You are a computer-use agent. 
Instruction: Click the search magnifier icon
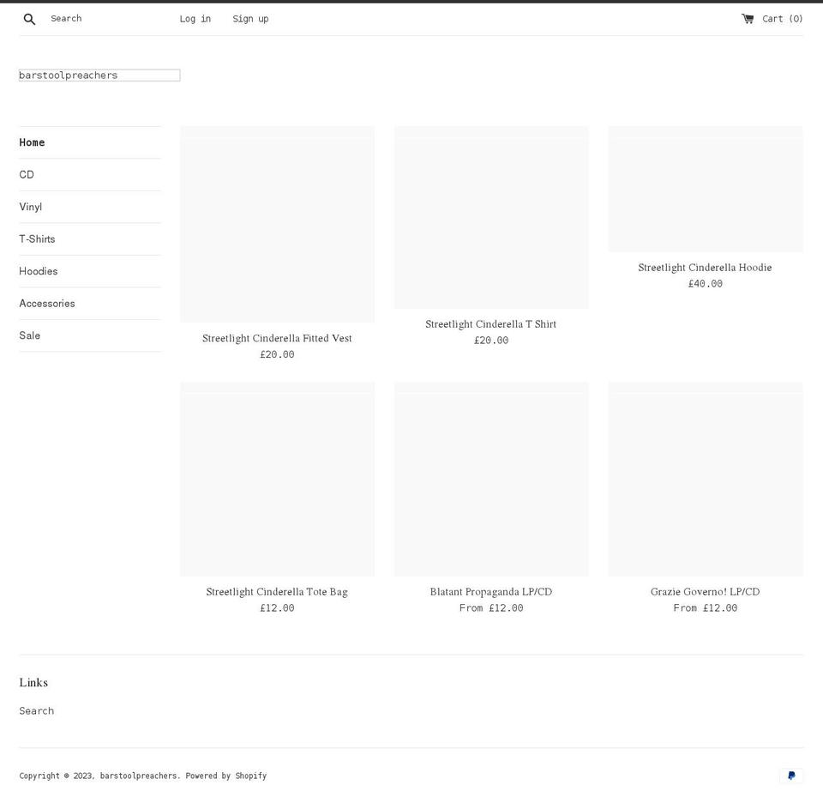click(29, 20)
